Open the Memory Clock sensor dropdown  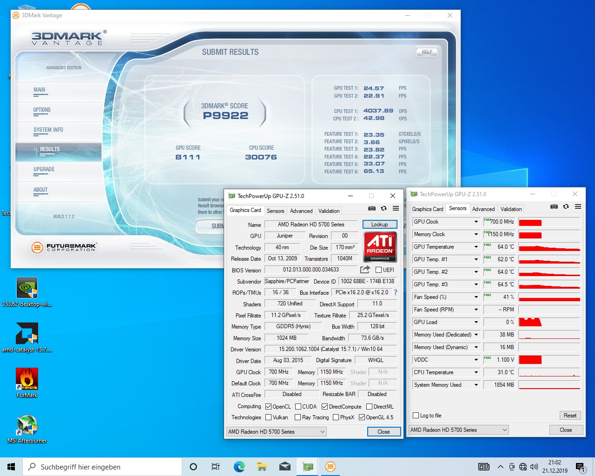476,234
